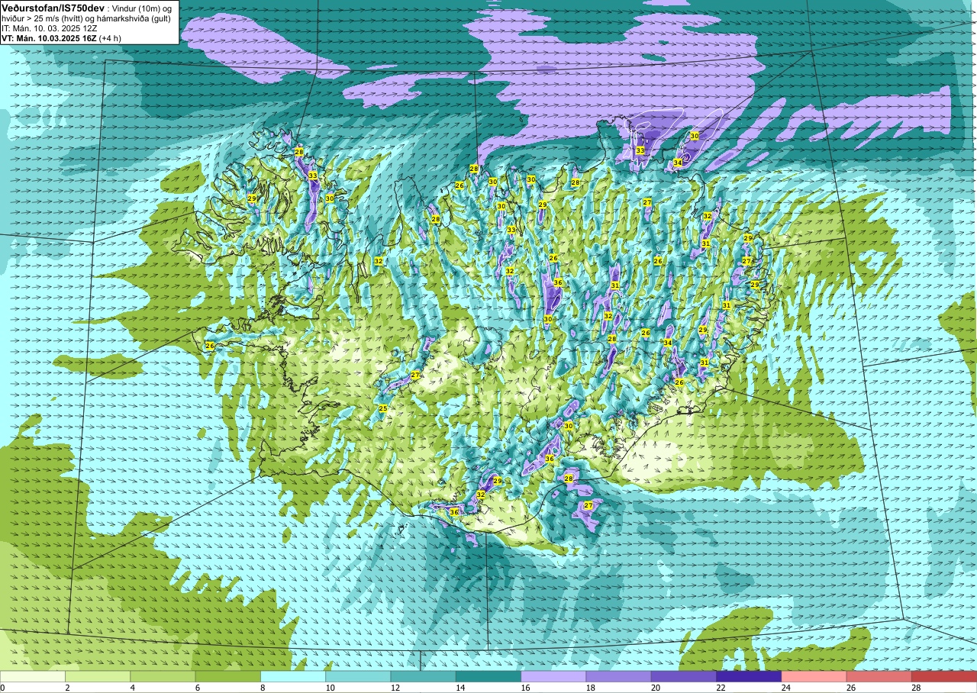This screenshot has width=977, height=693.
Task: Click the 20–22 m/s violet legend swatch
Action: pyautogui.click(x=683, y=676)
